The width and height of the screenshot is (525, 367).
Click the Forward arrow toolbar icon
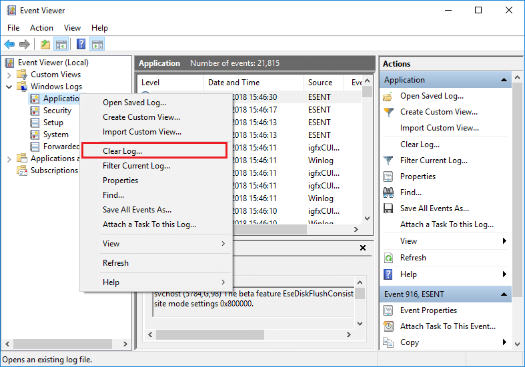point(25,44)
